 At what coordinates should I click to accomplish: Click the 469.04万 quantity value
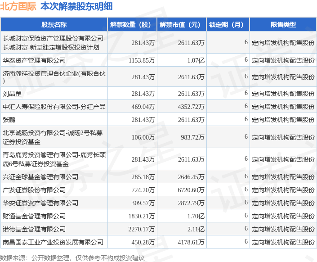[143, 107]
